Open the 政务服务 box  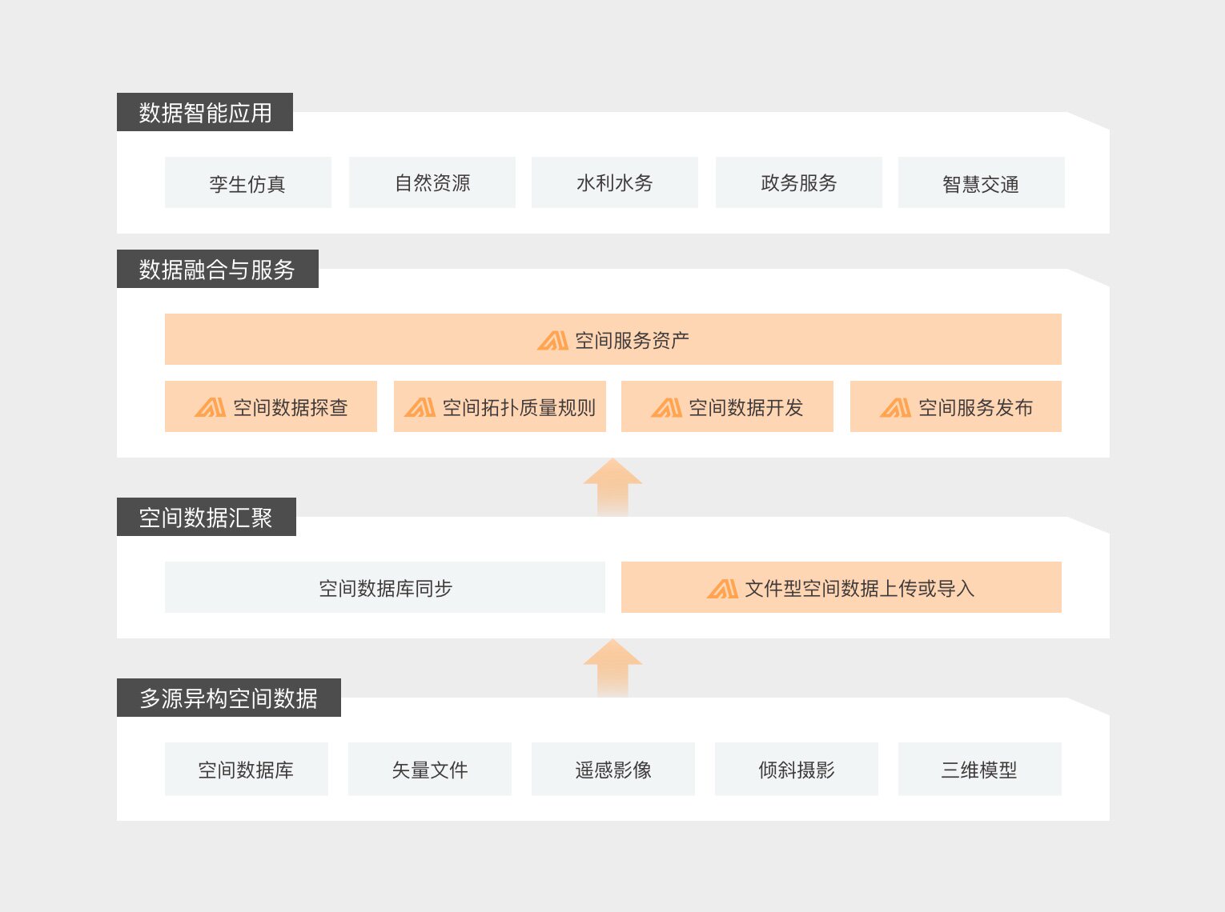(799, 182)
